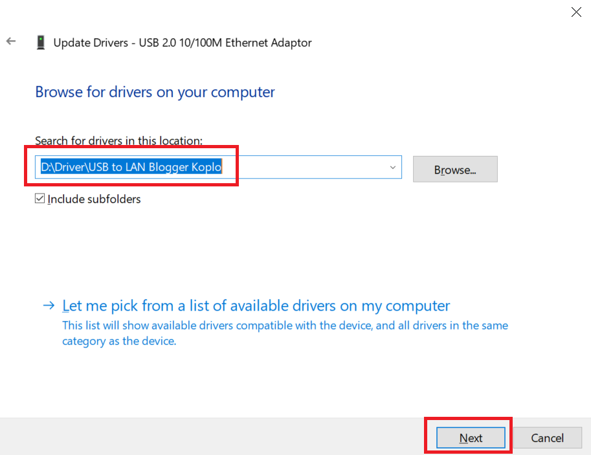Toggle the Include subfolders option
591x455 pixels.
[38, 199]
